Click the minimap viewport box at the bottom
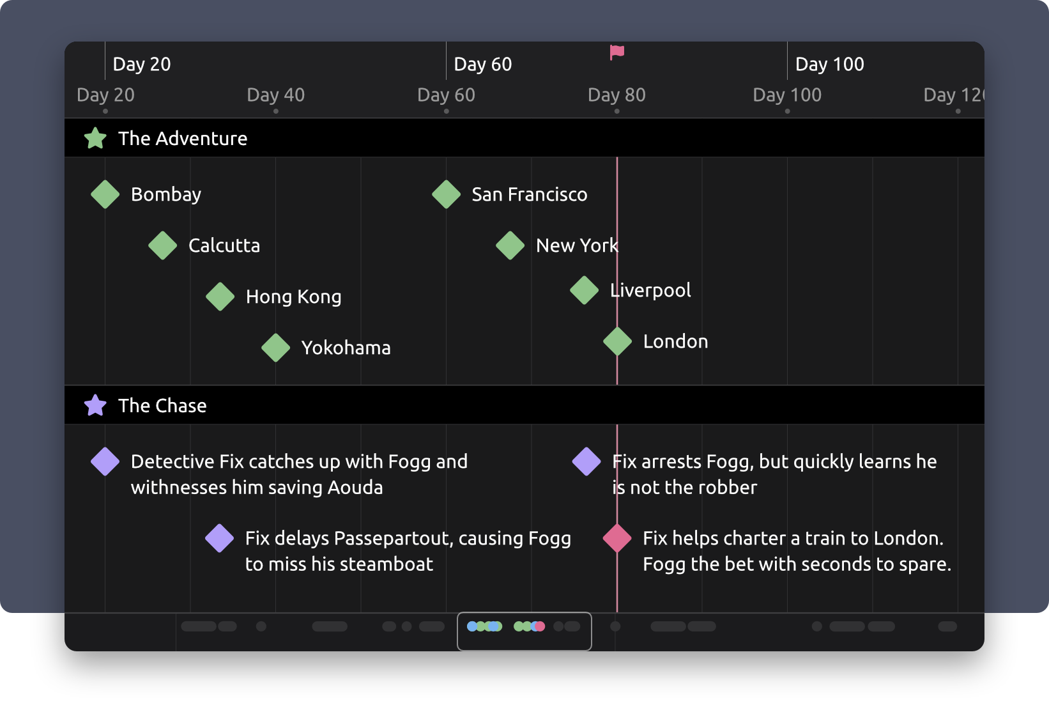Viewport: 1049px width, 728px height. pyautogui.click(x=524, y=631)
